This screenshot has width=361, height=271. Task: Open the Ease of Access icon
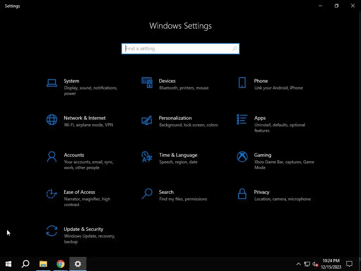pos(51,194)
